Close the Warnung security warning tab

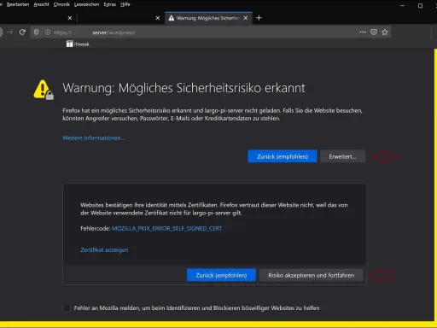click(x=246, y=18)
